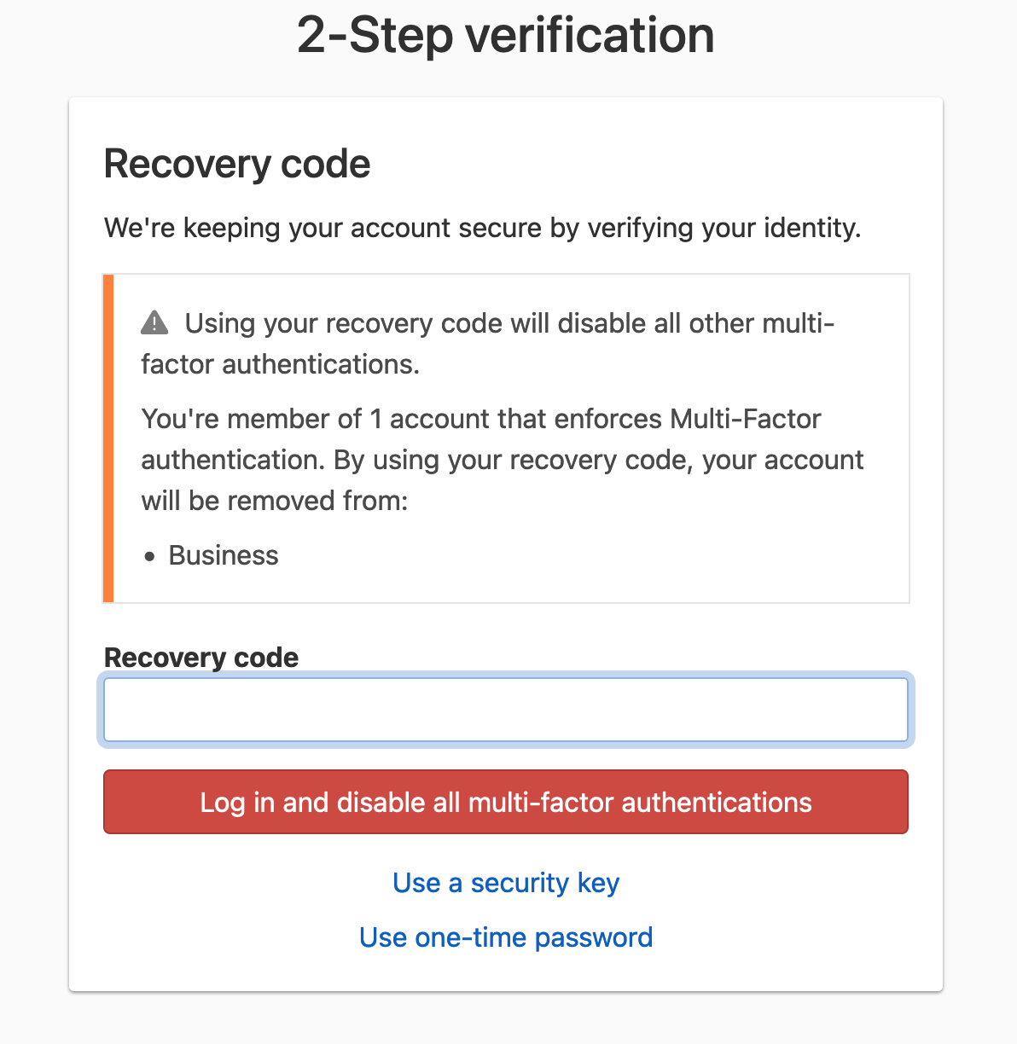
Task: Click the keeping your account secure sentence
Action: pos(483,229)
